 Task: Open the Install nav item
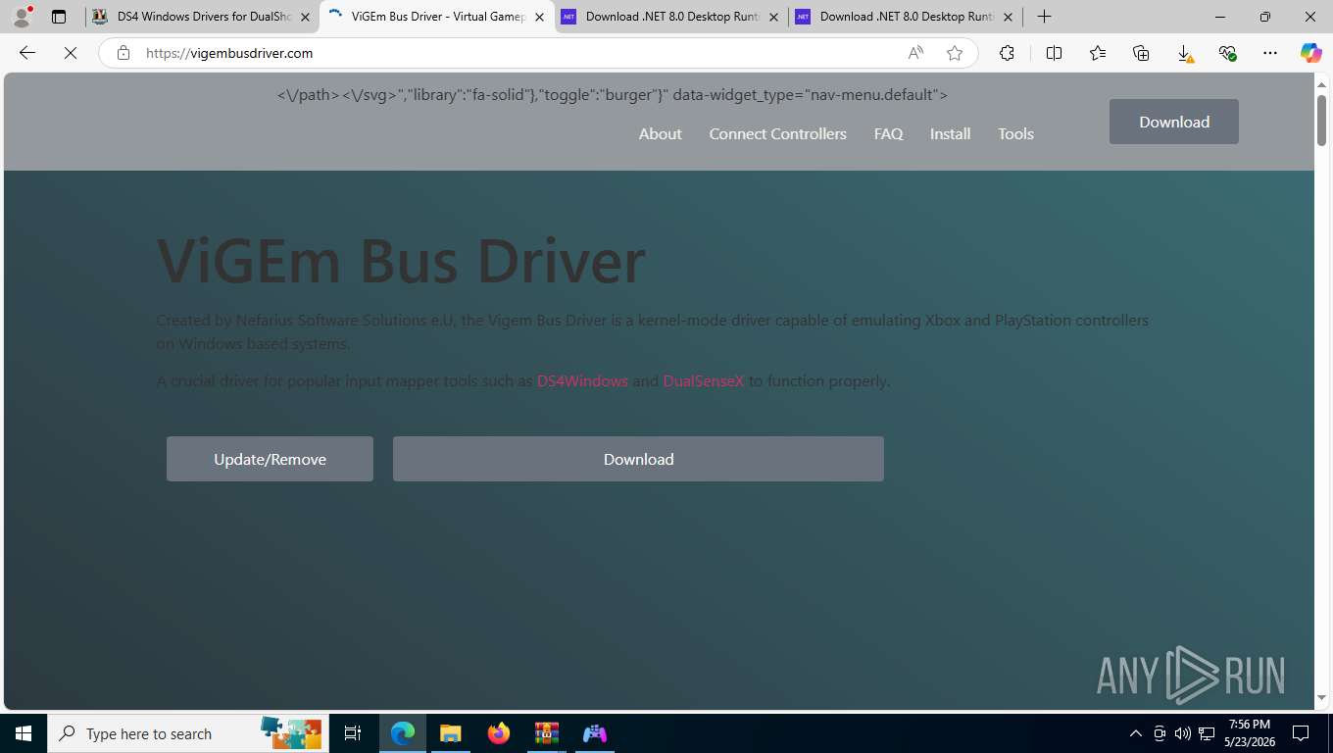[950, 133]
